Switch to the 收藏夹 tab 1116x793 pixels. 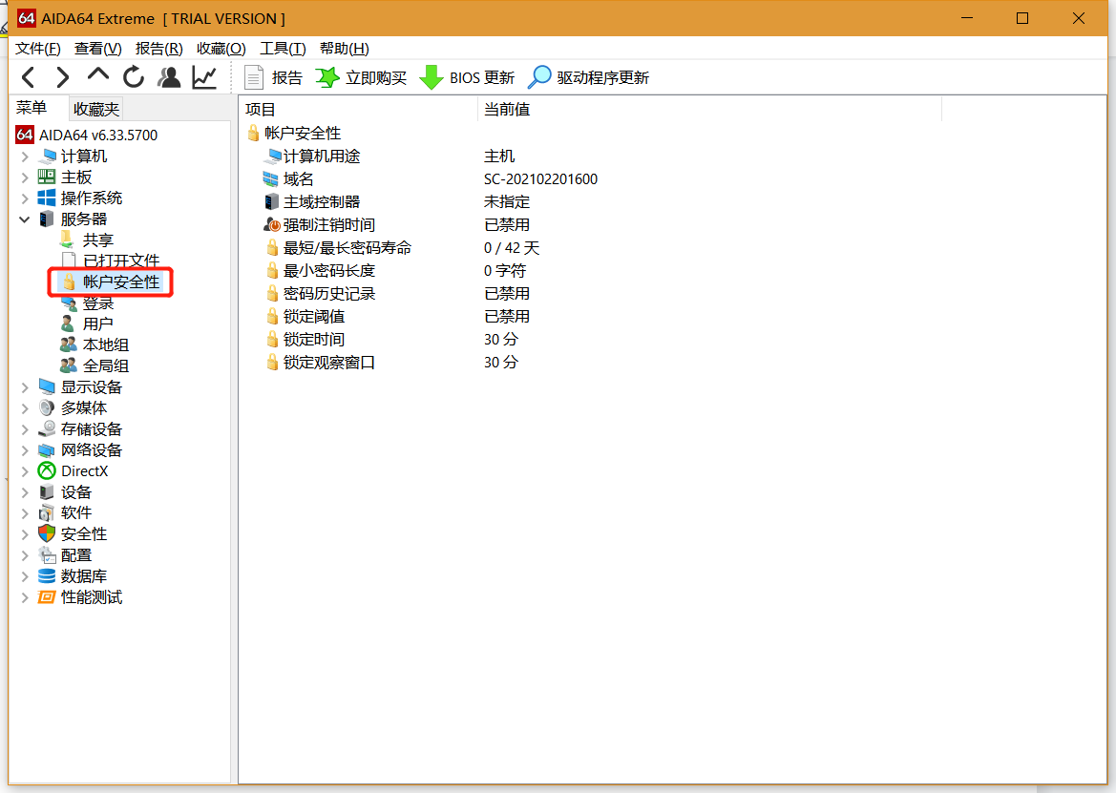(x=95, y=108)
